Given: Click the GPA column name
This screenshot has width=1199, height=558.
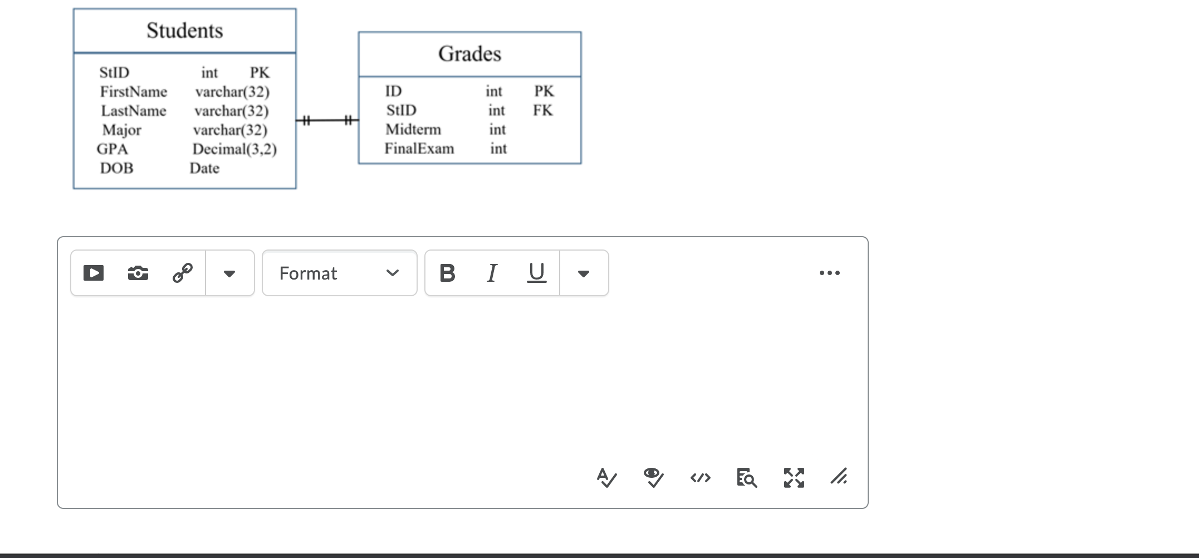Looking at the screenshot, I should point(112,149).
